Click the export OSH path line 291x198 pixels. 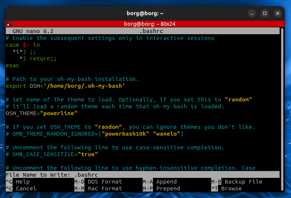(65, 86)
